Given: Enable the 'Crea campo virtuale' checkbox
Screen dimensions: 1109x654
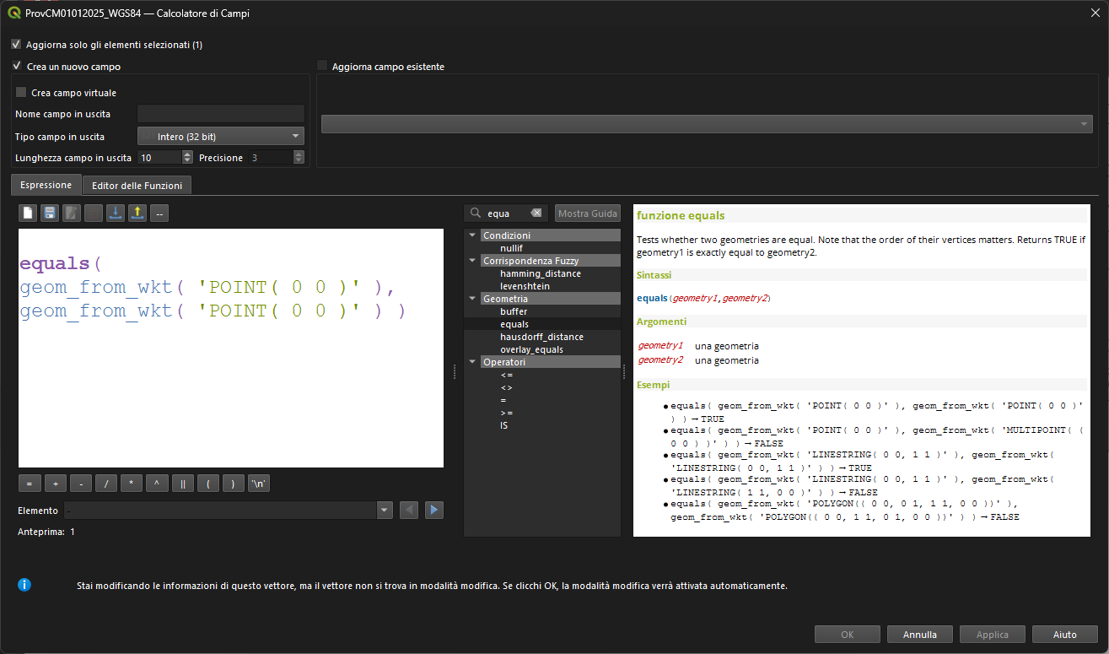Looking at the screenshot, I should 21,93.
